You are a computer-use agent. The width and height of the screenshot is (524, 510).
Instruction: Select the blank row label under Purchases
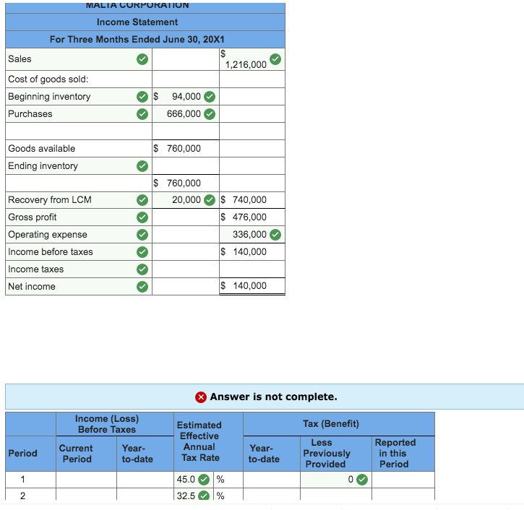pyautogui.click(x=79, y=131)
